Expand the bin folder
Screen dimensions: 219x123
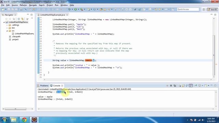tap(7, 28)
